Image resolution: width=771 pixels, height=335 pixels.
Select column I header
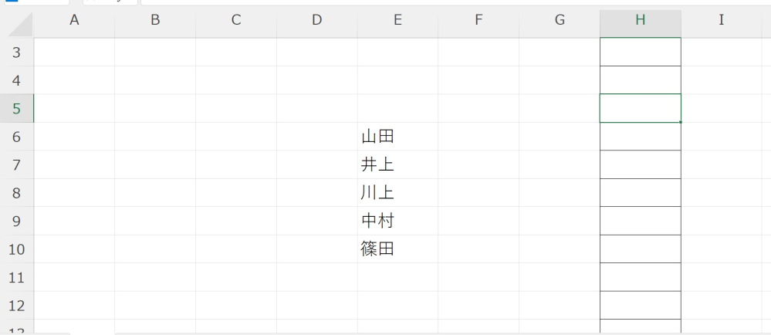721,22
